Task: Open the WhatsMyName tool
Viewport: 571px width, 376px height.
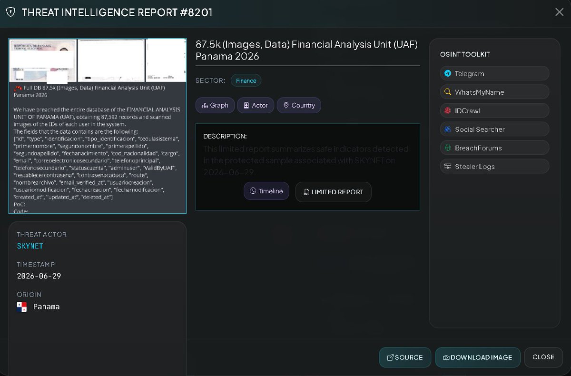Action: point(495,92)
